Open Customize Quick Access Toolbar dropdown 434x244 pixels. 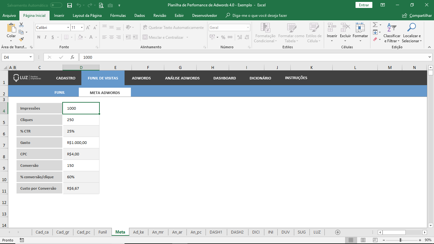click(x=119, y=5)
